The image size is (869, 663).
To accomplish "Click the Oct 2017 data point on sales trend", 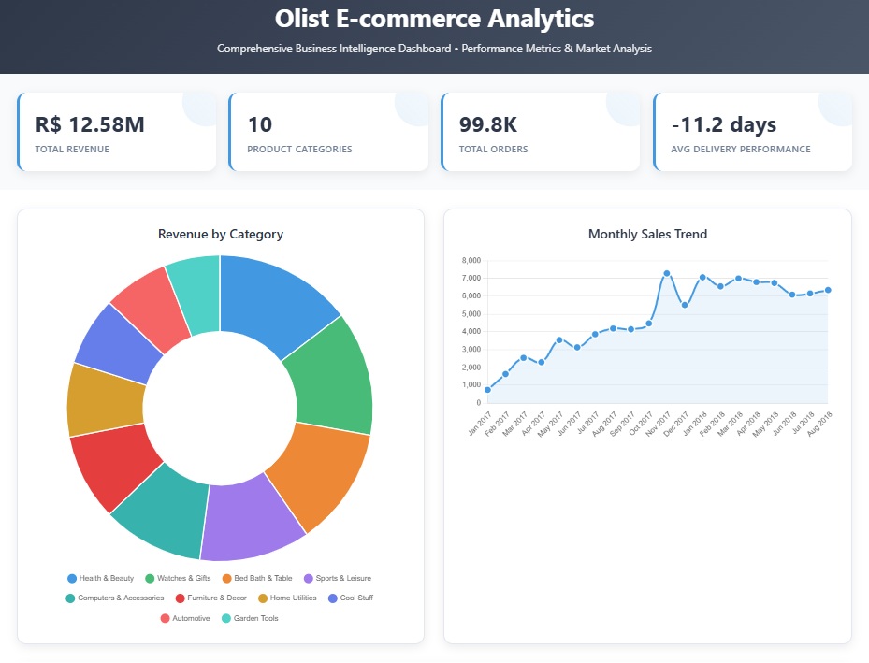I will point(649,324).
